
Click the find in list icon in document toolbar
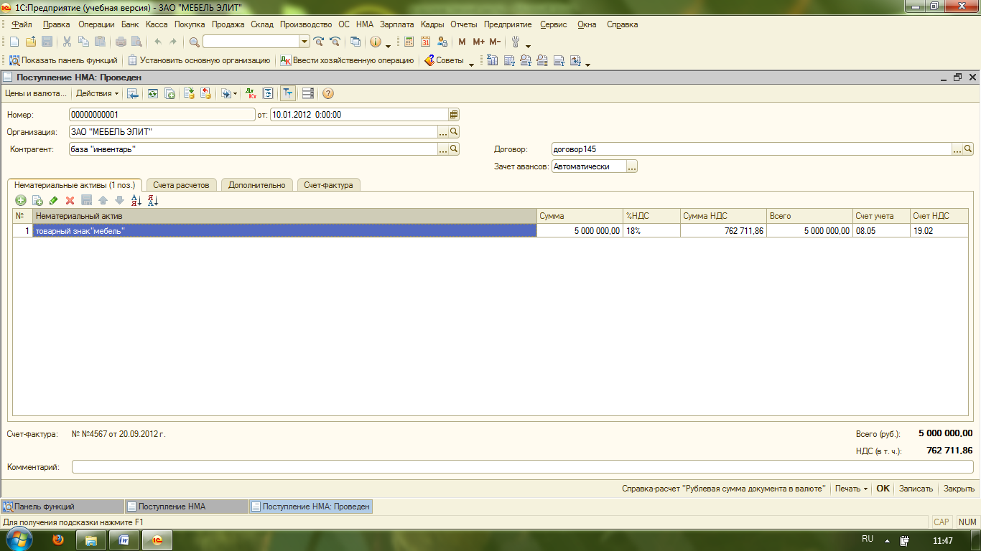133,93
